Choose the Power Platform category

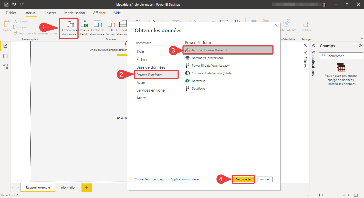(157, 75)
